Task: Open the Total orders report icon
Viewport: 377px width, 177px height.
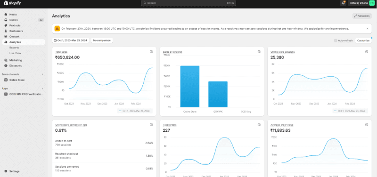Action: tap(259, 125)
